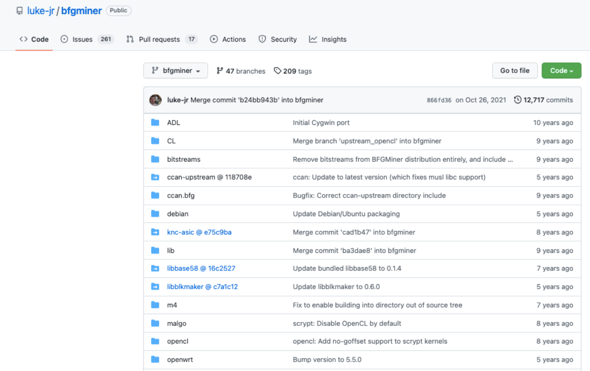Click the folder icon for opencl
This screenshot has height=371, width=590.
[x=155, y=341]
